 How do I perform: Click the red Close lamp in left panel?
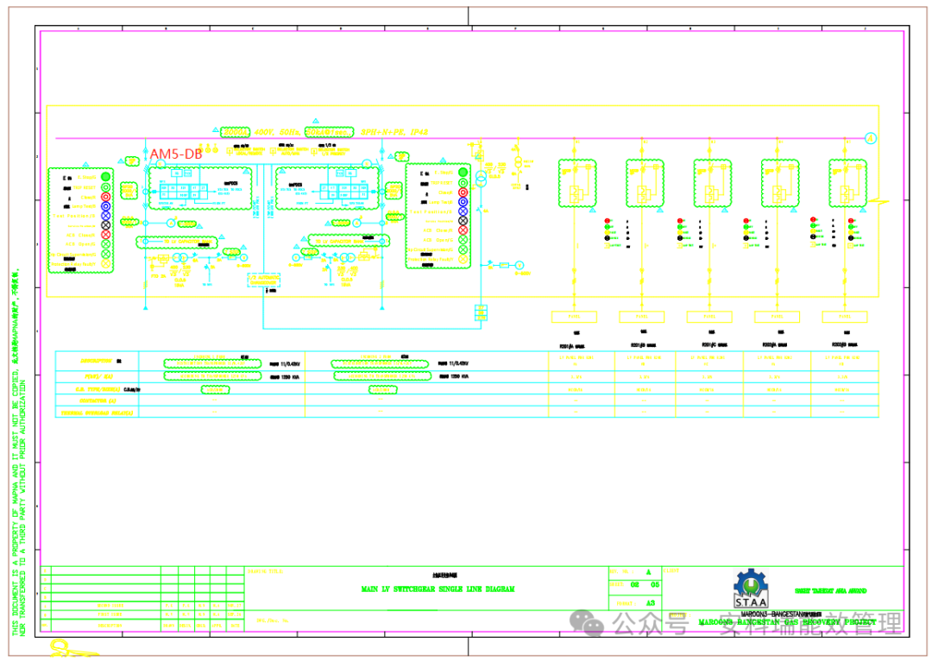click(106, 197)
